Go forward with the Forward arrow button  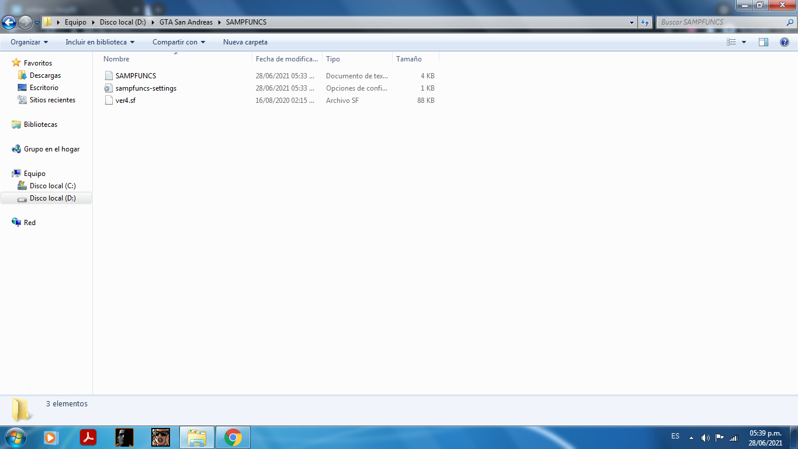[x=25, y=22]
